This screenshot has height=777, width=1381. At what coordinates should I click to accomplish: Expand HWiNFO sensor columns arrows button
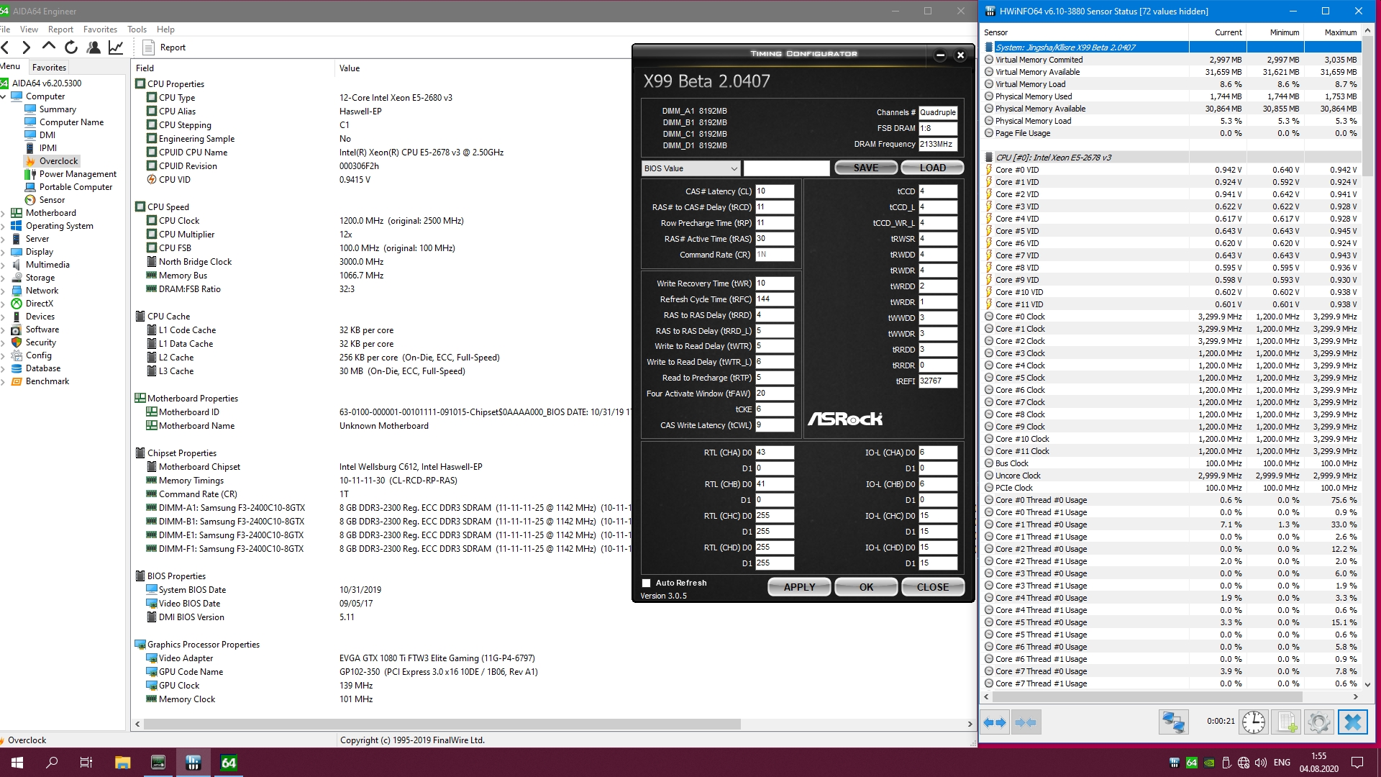click(995, 722)
